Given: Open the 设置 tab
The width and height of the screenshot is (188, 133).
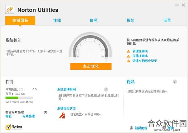Looking at the screenshot, I should coord(167,20).
